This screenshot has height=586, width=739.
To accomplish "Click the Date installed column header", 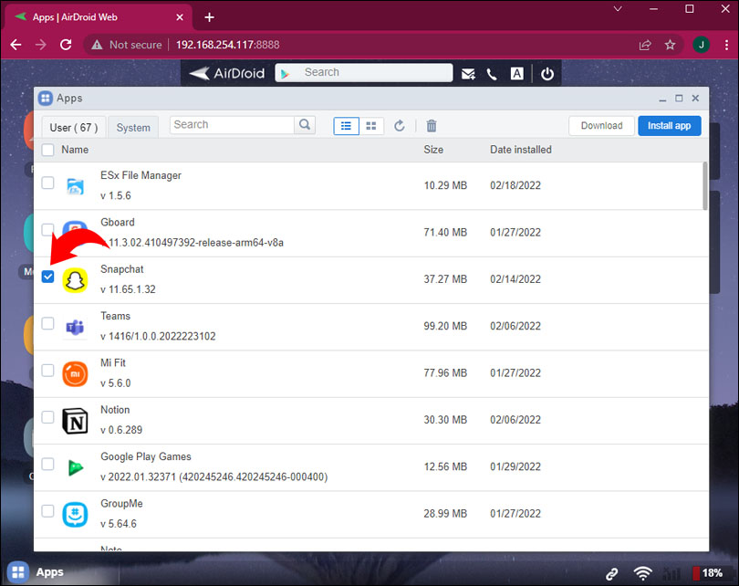I will 521,150.
